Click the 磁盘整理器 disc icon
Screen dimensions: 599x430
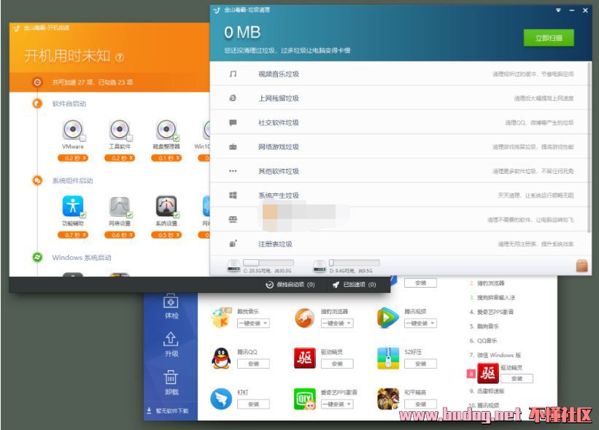pyautogui.click(x=166, y=129)
